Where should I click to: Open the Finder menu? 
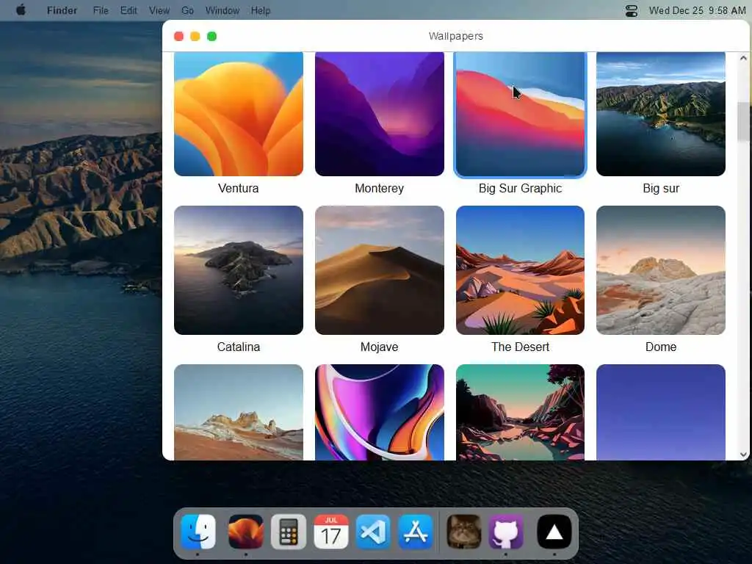coord(62,10)
